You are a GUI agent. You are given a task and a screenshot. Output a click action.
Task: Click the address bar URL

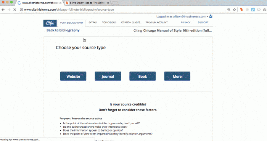pyautogui.click(x=69, y=10)
